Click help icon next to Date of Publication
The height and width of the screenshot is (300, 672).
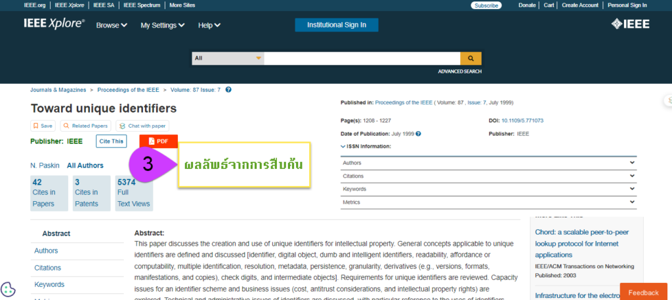tap(418, 134)
